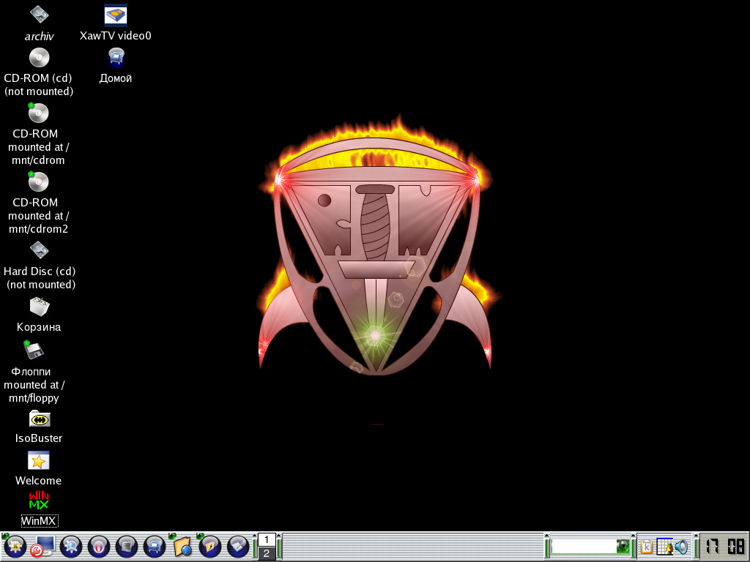The width and height of the screenshot is (750, 562).
Task: Open the green dropdown beside command field
Action: (623, 546)
